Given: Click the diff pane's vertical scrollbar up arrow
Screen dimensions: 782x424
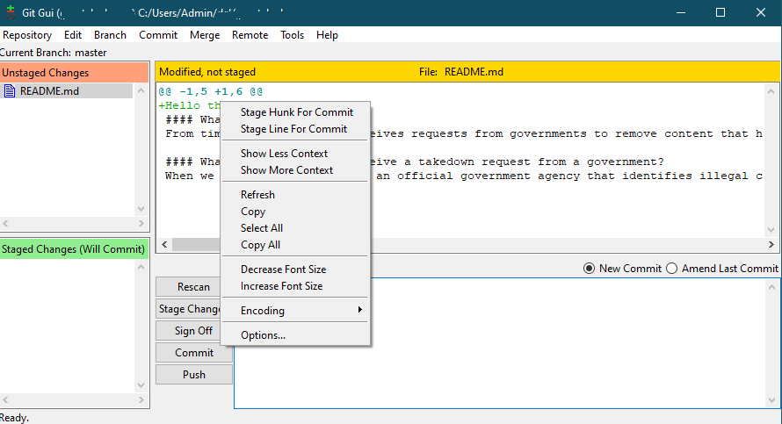Looking at the screenshot, I should tap(771, 91).
